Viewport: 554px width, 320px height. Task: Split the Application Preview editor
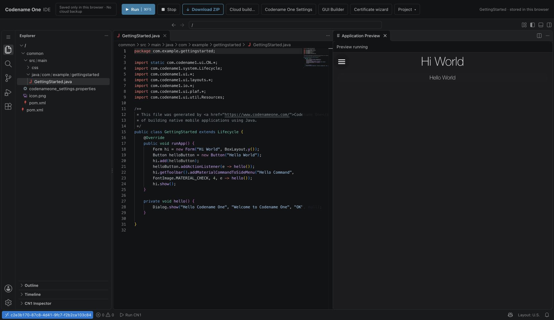pyautogui.click(x=539, y=36)
